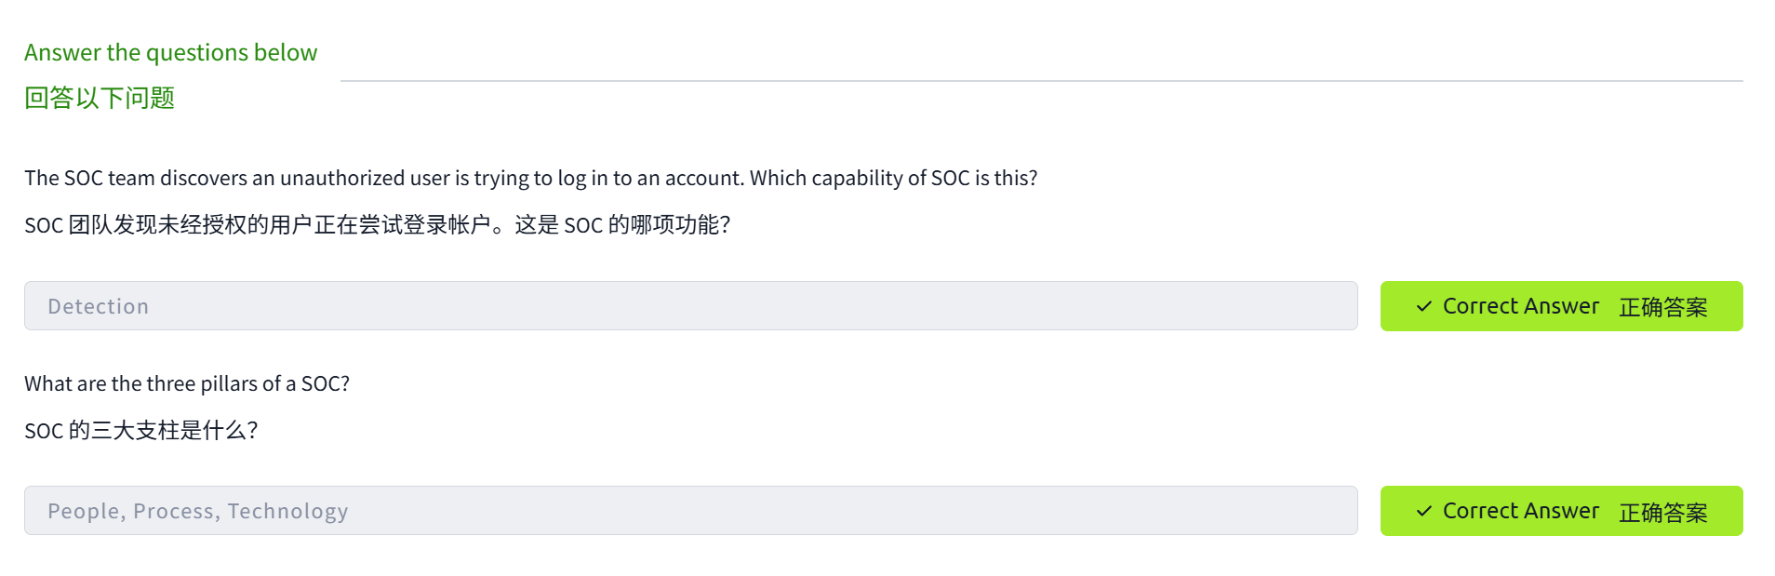1775x576 pixels.
Task: Click the word "People" in the second answer
Action: tap(84, 511)
